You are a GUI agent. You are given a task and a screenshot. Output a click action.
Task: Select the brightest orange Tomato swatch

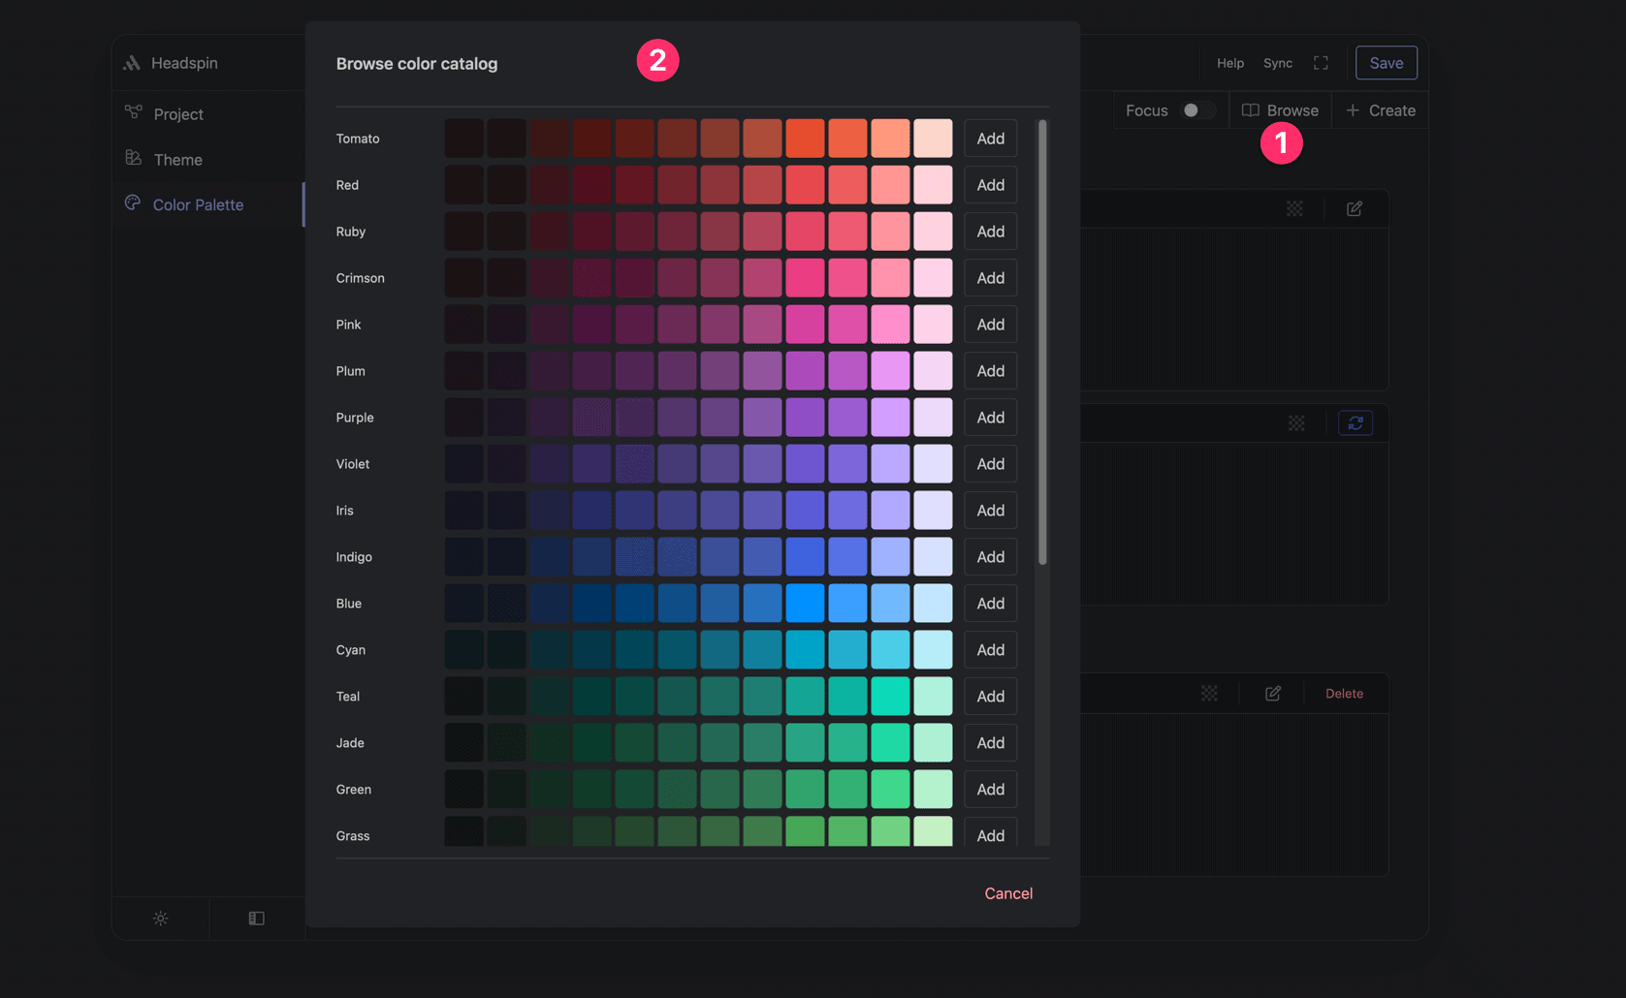click(x=805, y=138)
